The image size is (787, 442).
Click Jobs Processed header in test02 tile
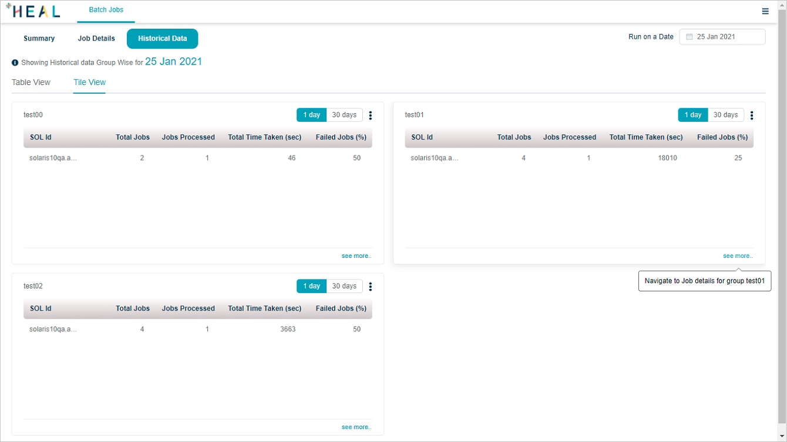pos(189,309)
